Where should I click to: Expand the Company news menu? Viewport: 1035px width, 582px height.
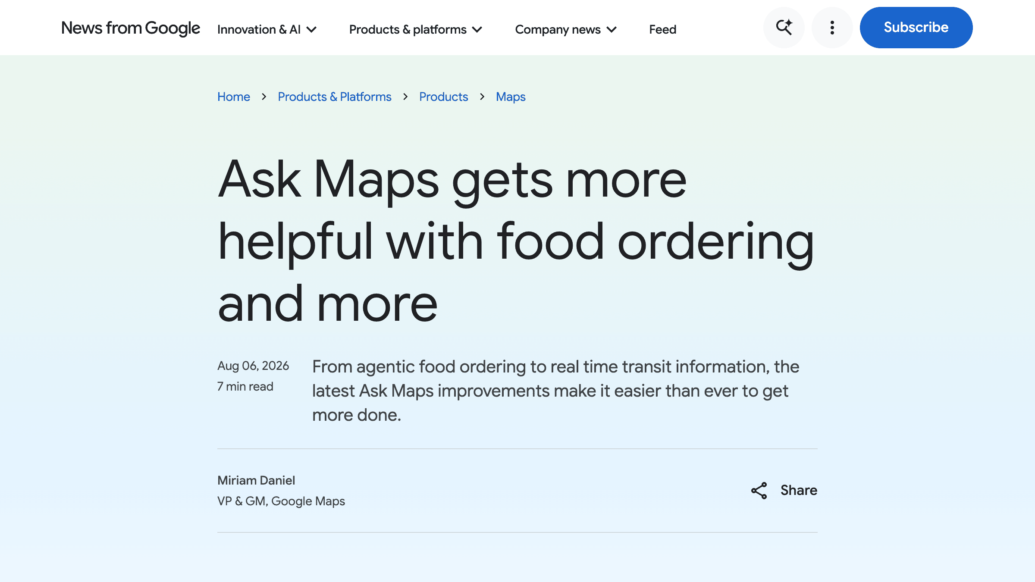coord(566,29)
